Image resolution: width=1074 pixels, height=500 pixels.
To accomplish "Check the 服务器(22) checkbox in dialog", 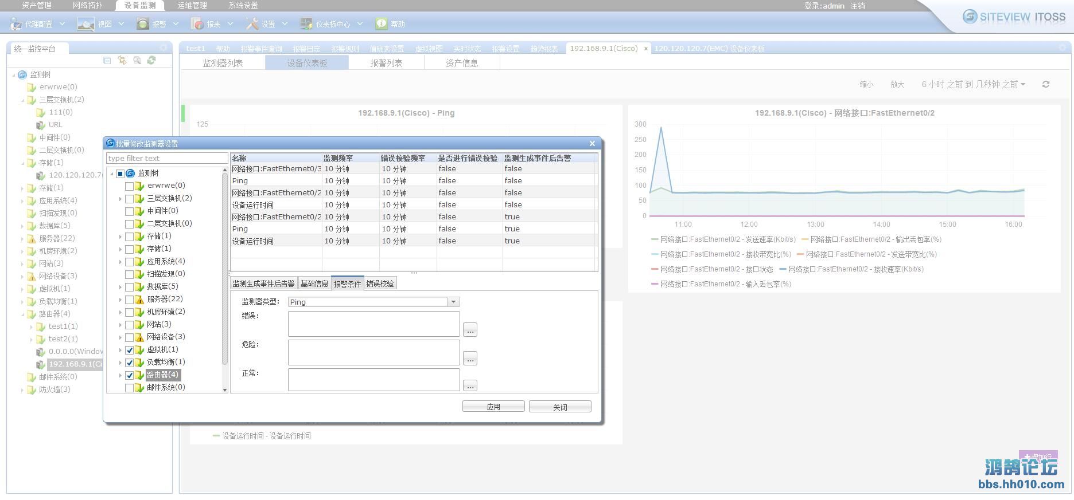I will pyautogui.click(x=129, y=300).
